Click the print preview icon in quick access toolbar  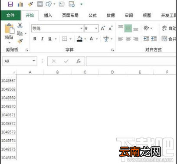click(x=72, y=4)
